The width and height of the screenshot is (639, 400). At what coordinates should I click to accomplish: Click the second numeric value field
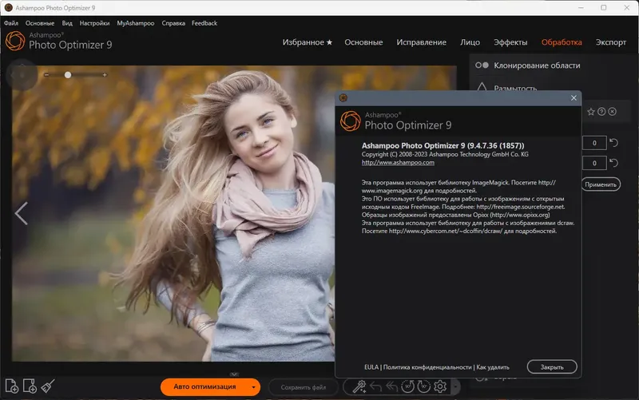click(594, 164)
